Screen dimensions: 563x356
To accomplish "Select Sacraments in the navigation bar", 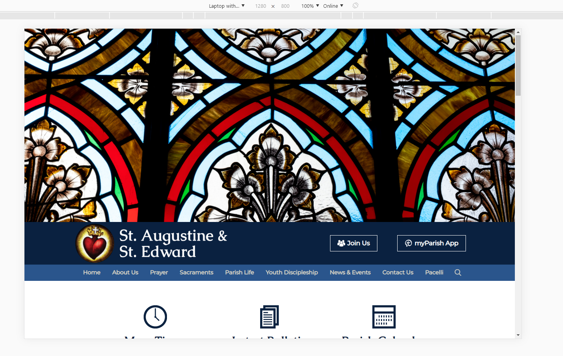I will click(x=196, y=273).
